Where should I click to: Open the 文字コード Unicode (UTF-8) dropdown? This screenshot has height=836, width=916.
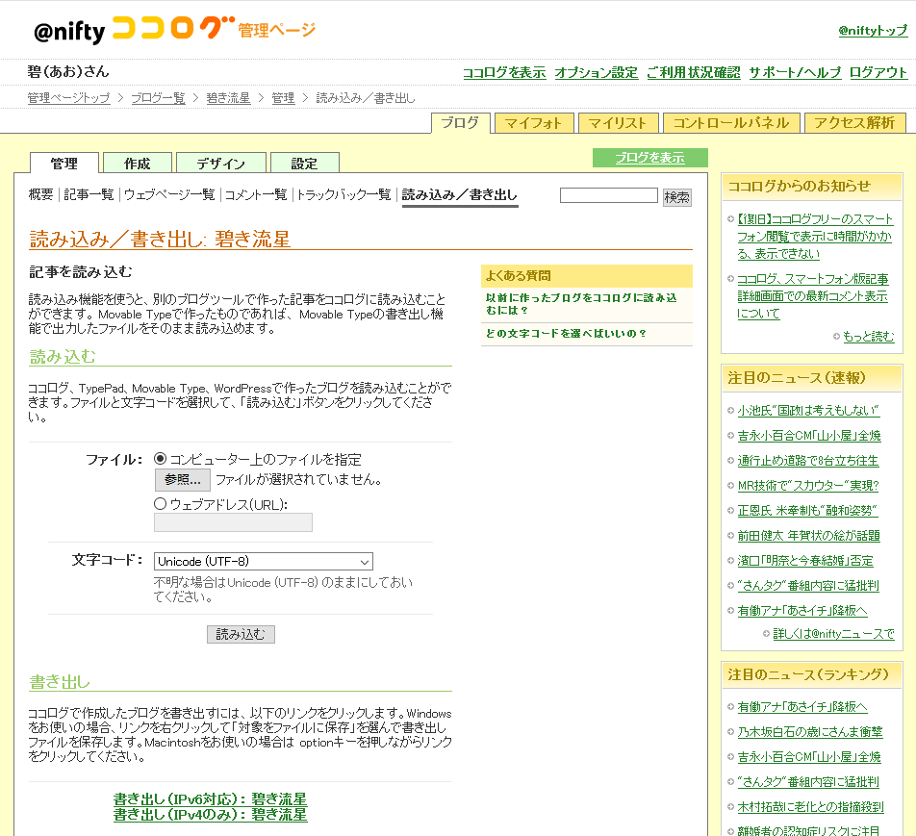[x=264, y=562]
